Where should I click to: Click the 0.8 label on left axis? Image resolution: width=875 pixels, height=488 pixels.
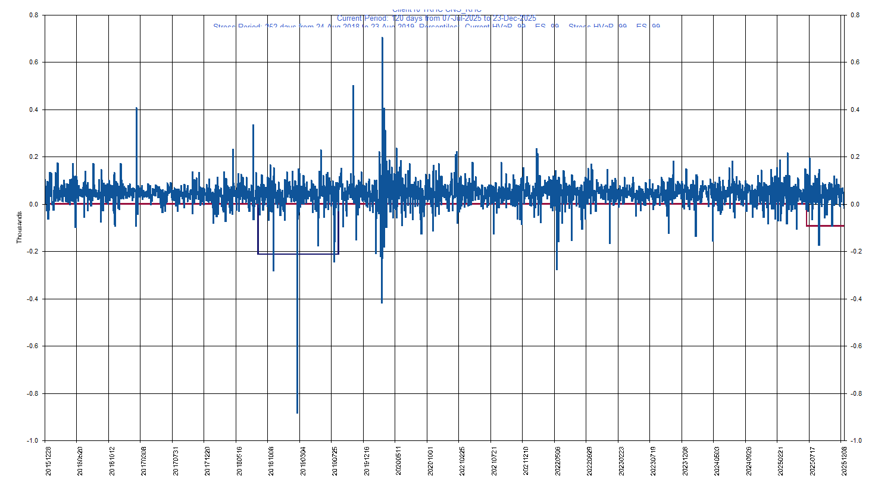point(34,15)
